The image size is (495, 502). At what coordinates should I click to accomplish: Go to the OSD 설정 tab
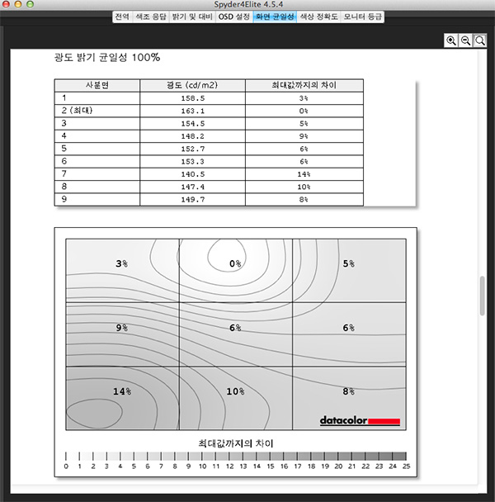(x=235, y=17)
